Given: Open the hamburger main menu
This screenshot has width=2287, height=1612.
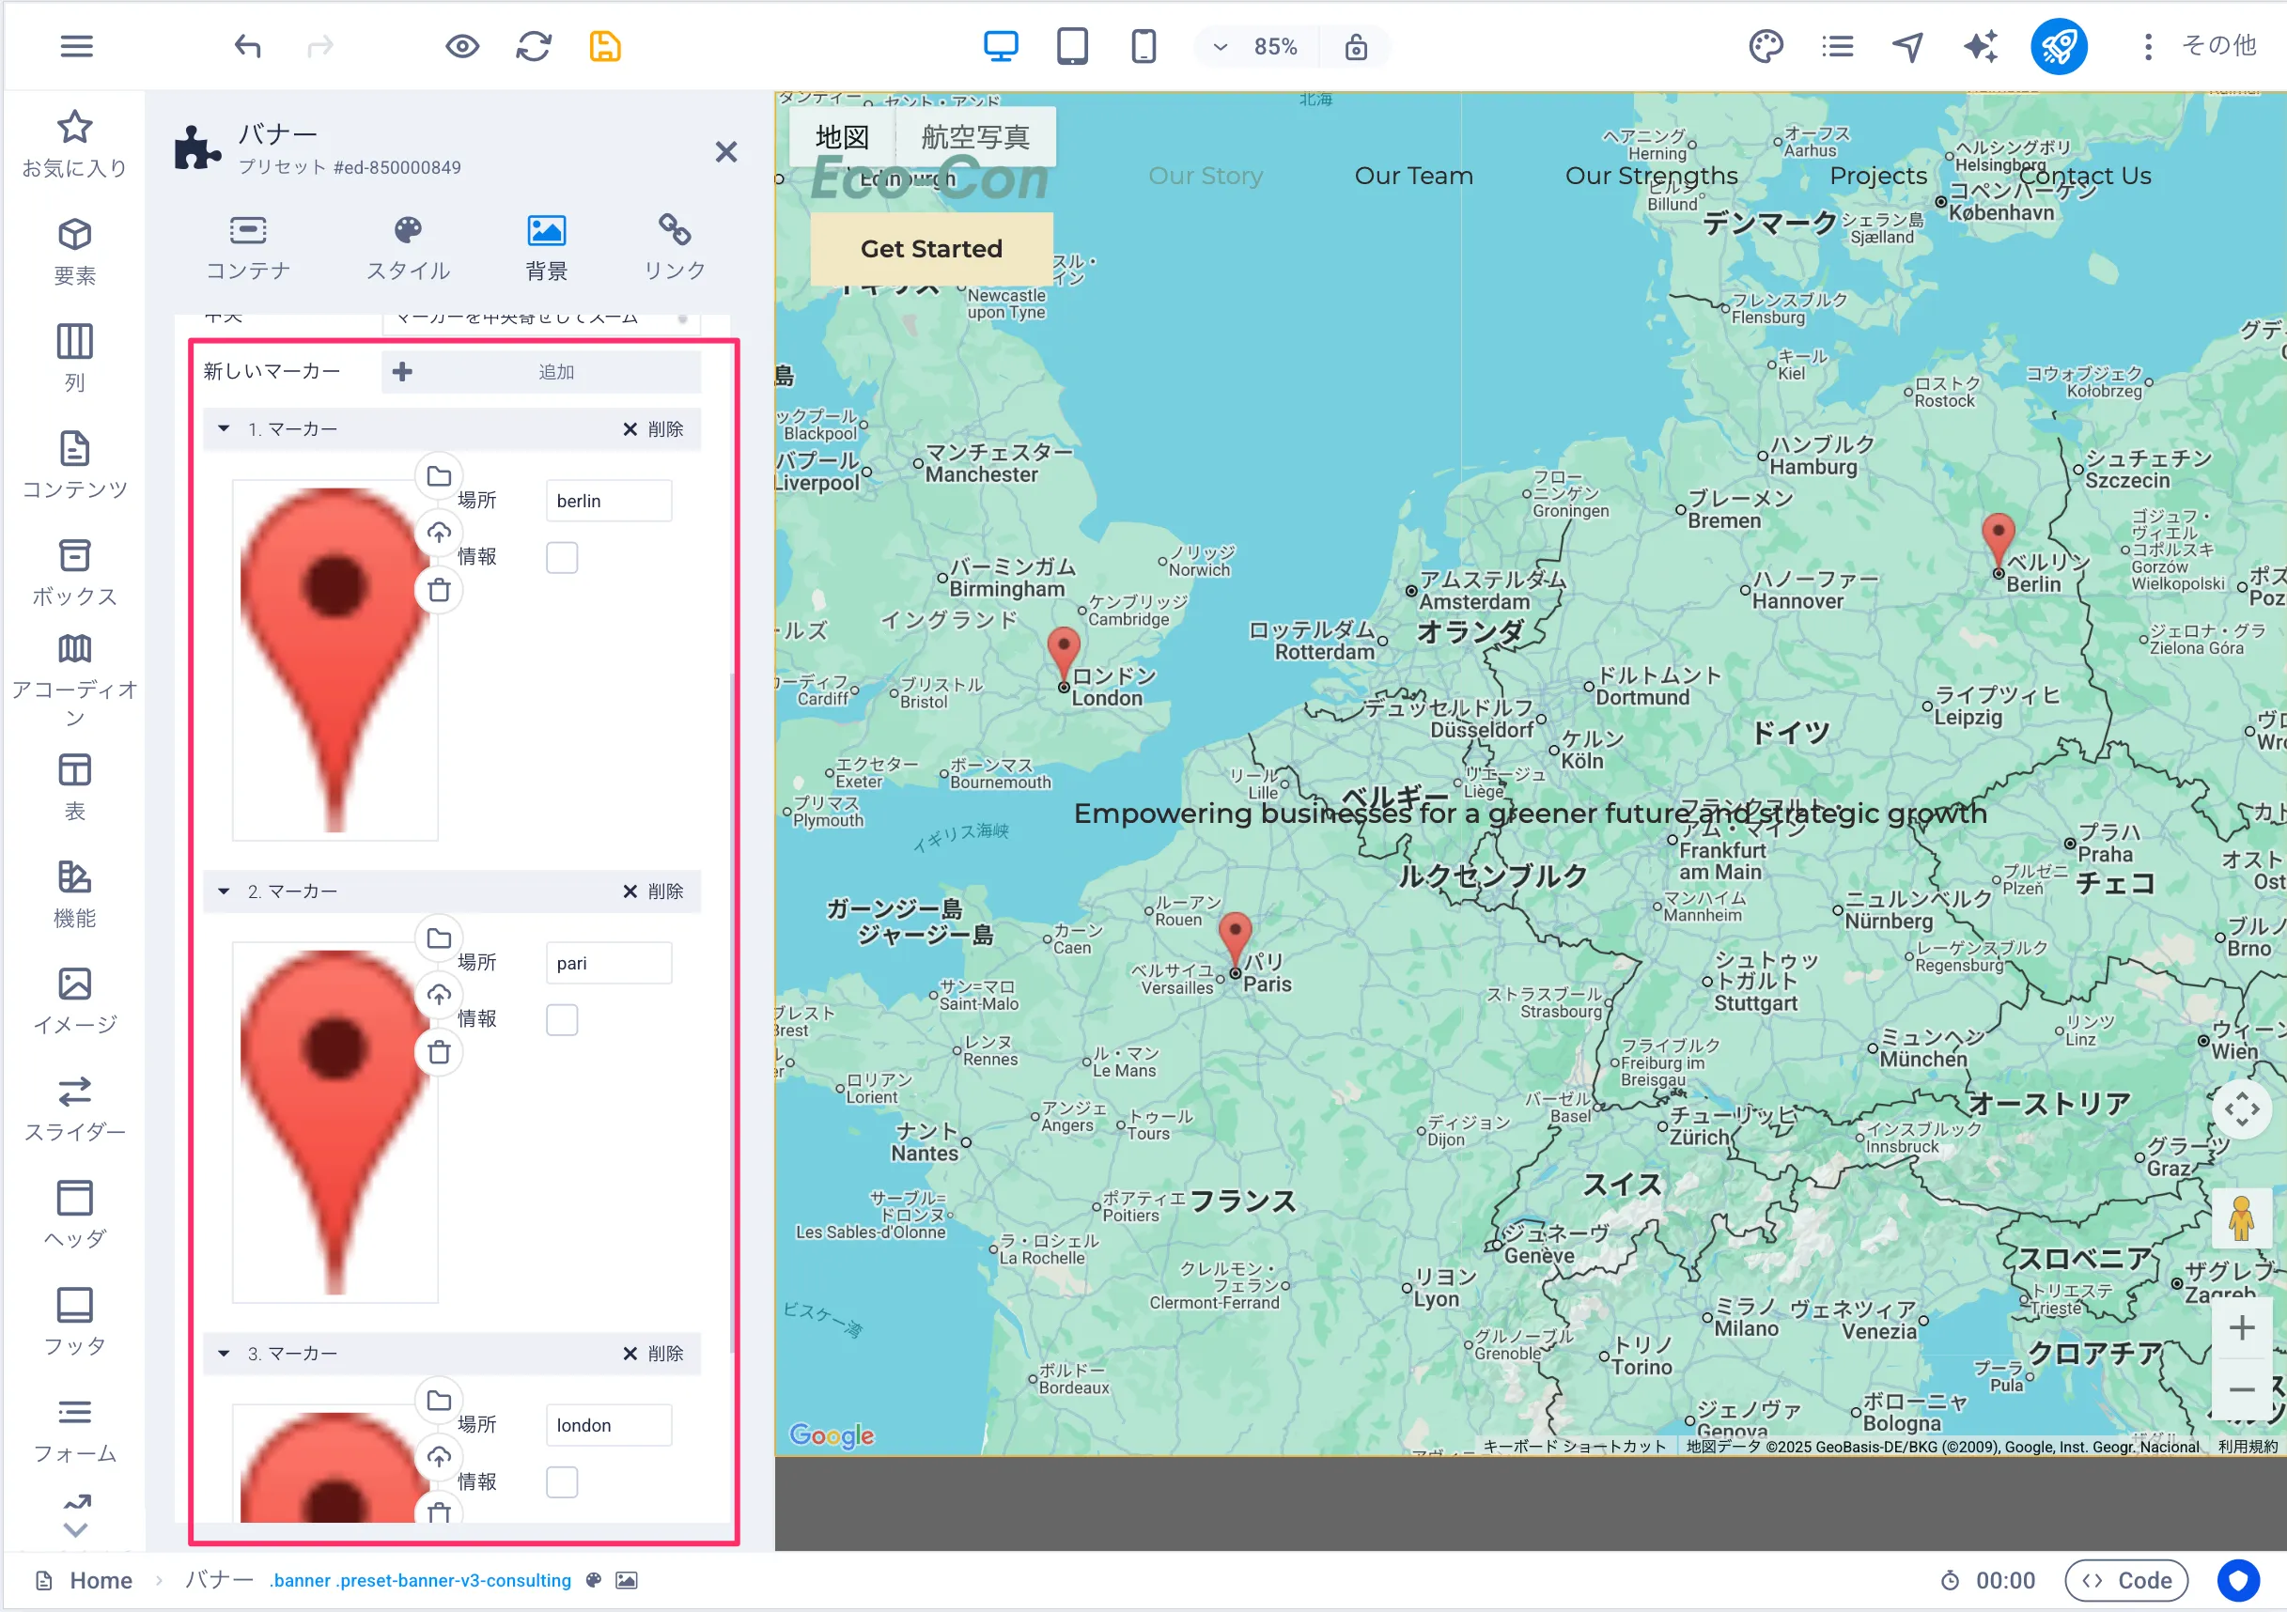Looking at the screenshot, I should point(77,46).
